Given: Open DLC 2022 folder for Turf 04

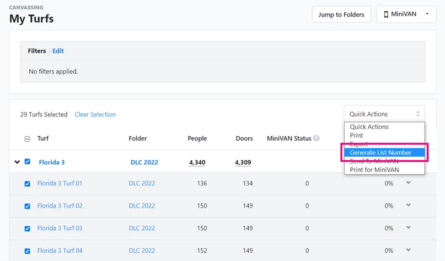Looking at the screenshot, I should (142, 251).
